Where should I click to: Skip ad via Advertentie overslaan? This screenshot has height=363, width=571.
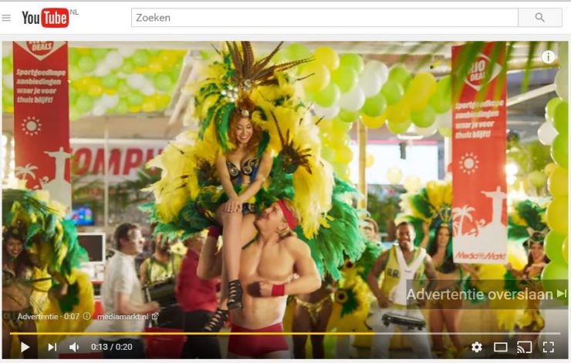click(x=487, y=294)
